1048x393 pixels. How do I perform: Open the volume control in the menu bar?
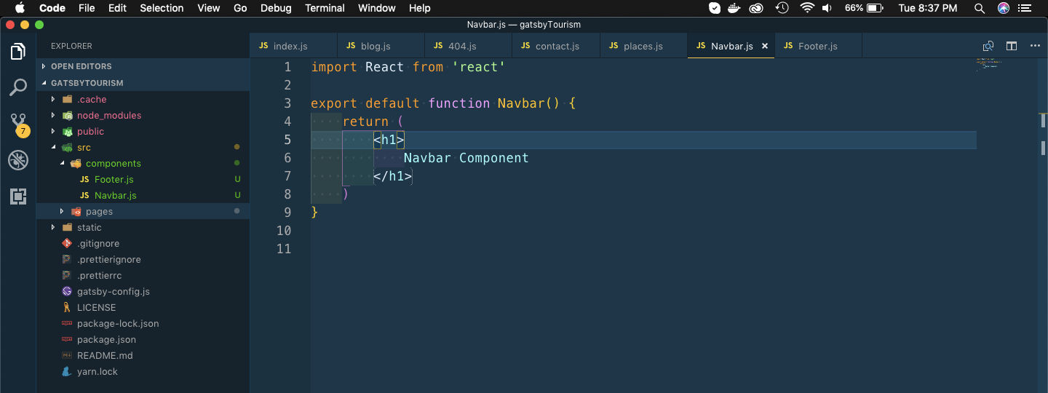[827, 8]
